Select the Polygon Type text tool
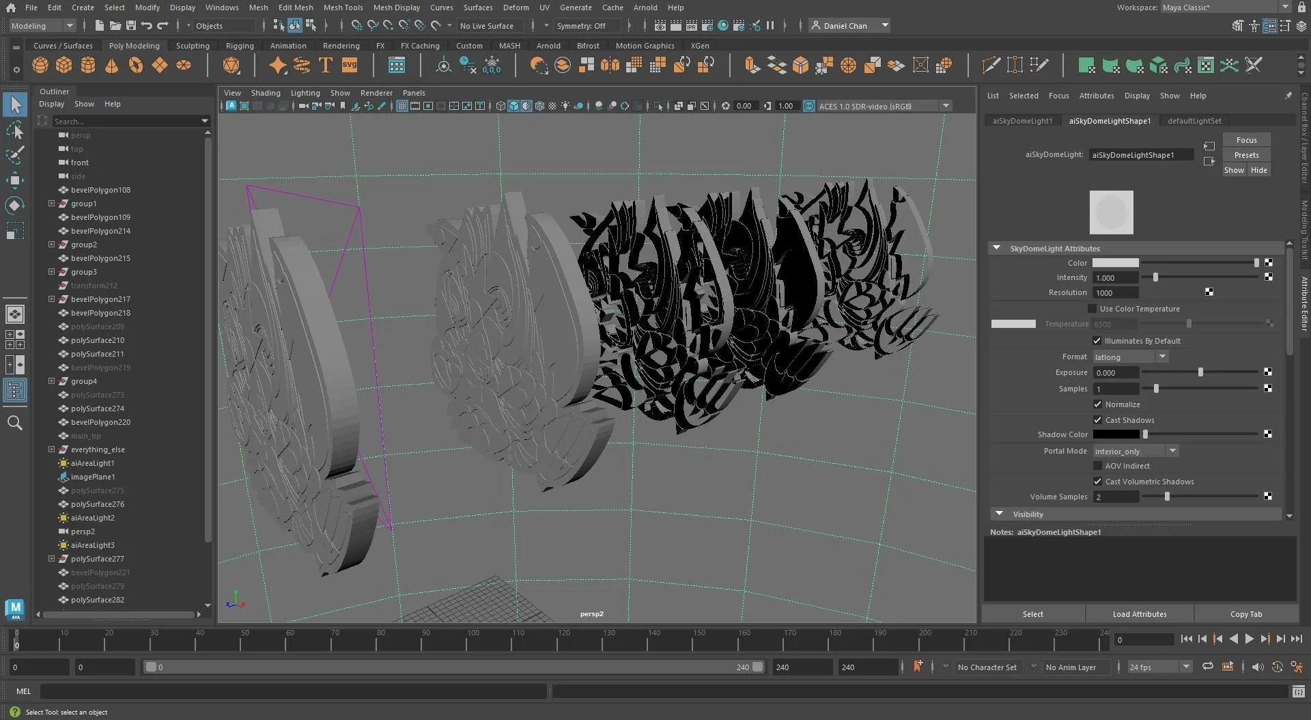The width and height of the screenshot is (1311, 720). coord(326,66)
